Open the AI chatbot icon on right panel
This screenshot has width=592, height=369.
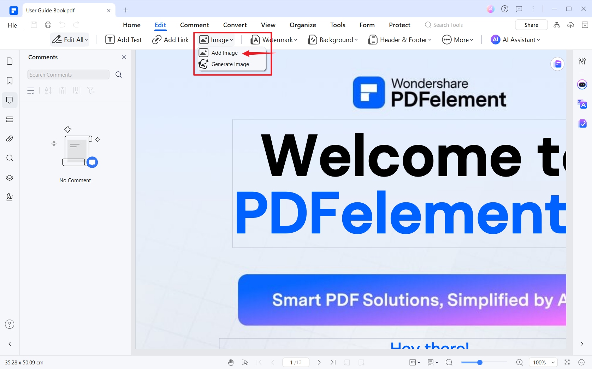(582, 85)
